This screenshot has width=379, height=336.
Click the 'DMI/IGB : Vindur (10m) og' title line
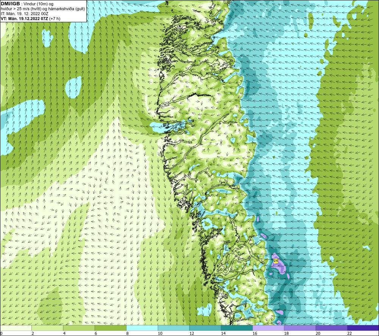(27, 4)
